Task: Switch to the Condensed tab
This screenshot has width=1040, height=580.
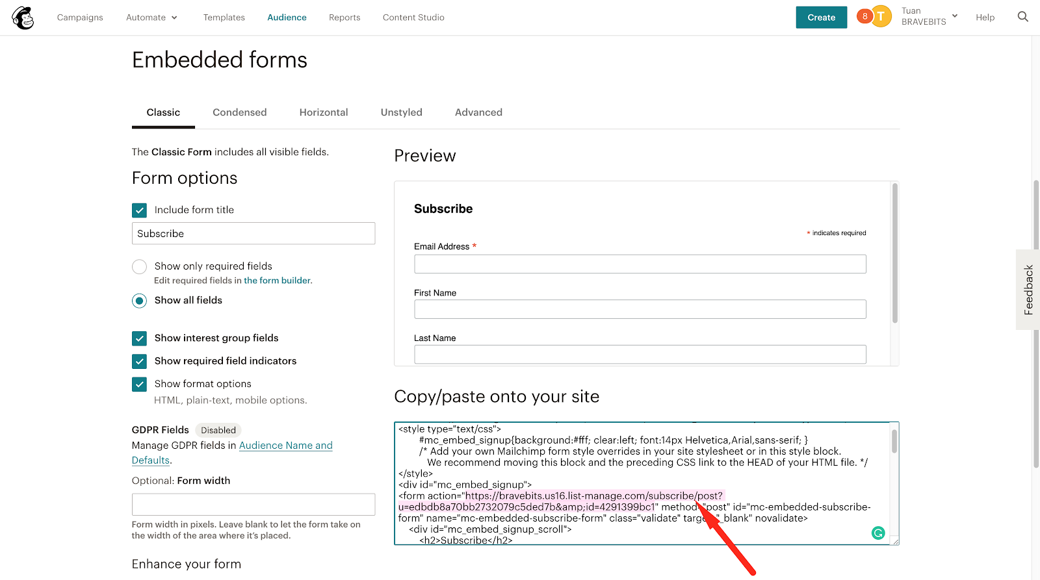Action: [x=239, y=112]
